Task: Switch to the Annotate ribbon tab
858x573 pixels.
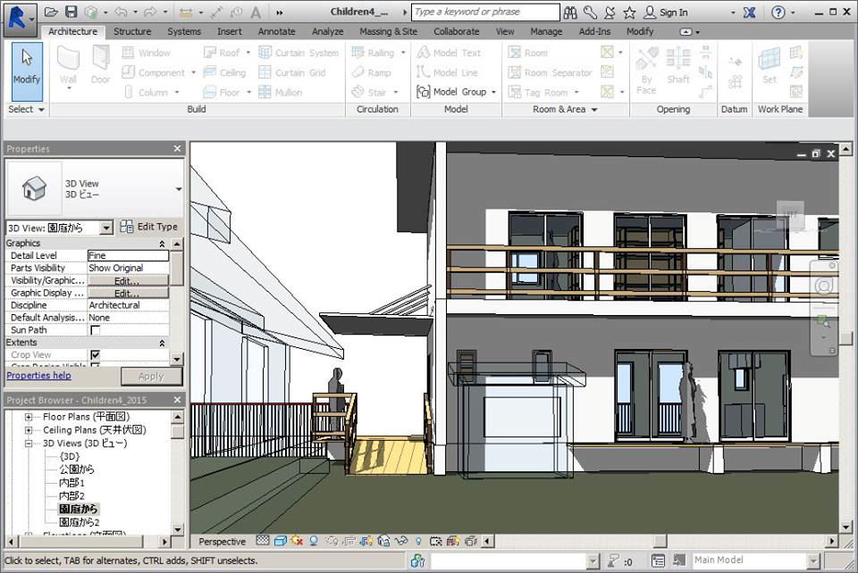Action: 276,31
